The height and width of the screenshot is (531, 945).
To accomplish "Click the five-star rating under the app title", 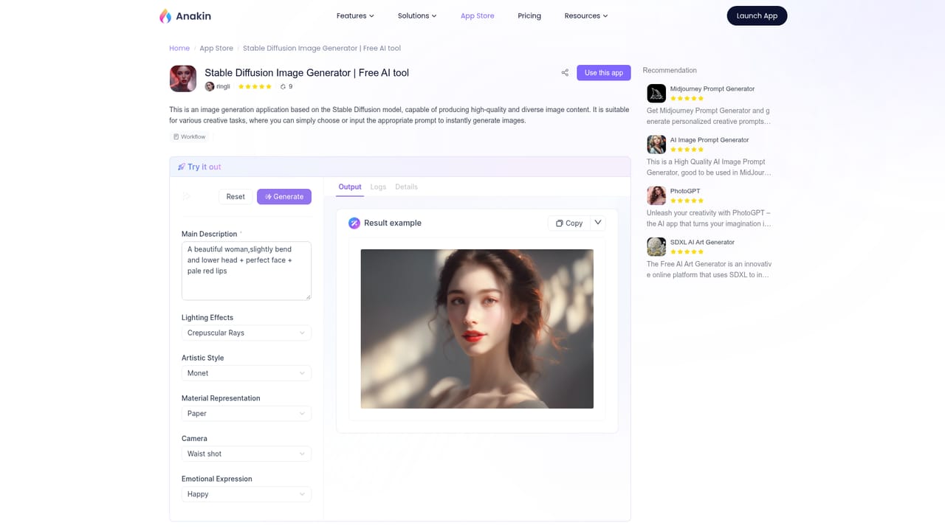I will tap(255, 86).
